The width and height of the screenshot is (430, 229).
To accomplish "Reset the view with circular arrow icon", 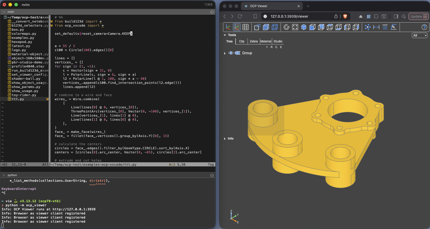I will click(286, 27).
